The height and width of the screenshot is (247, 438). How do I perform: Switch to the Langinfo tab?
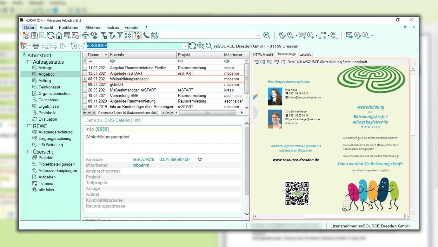pyautogui.click(x=305, y=54)
